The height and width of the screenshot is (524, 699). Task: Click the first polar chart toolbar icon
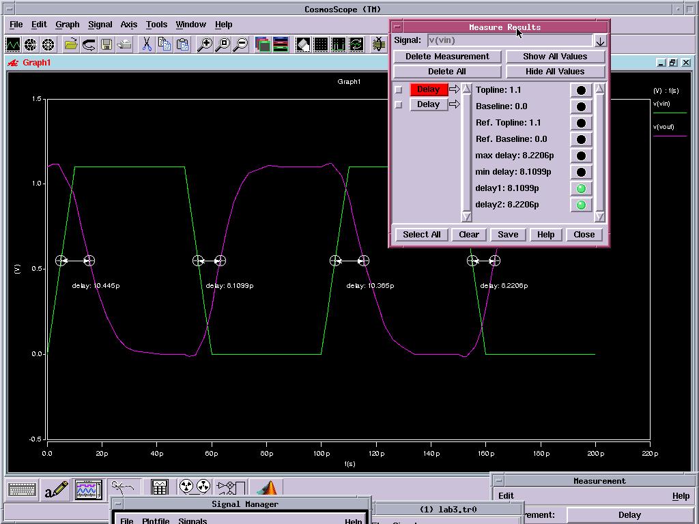pos(30,44)
